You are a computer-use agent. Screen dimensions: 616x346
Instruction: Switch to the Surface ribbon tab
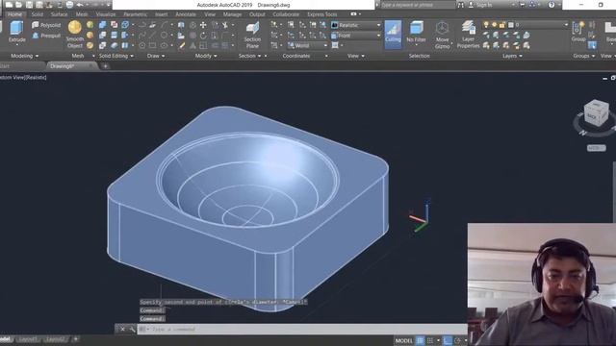click(59, 14)
